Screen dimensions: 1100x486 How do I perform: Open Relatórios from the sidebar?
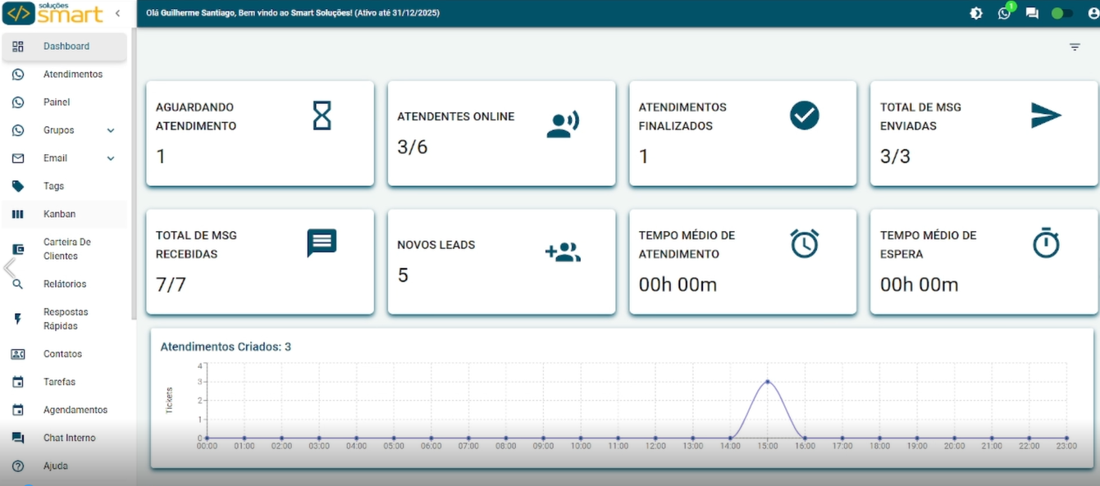(64, 284)
